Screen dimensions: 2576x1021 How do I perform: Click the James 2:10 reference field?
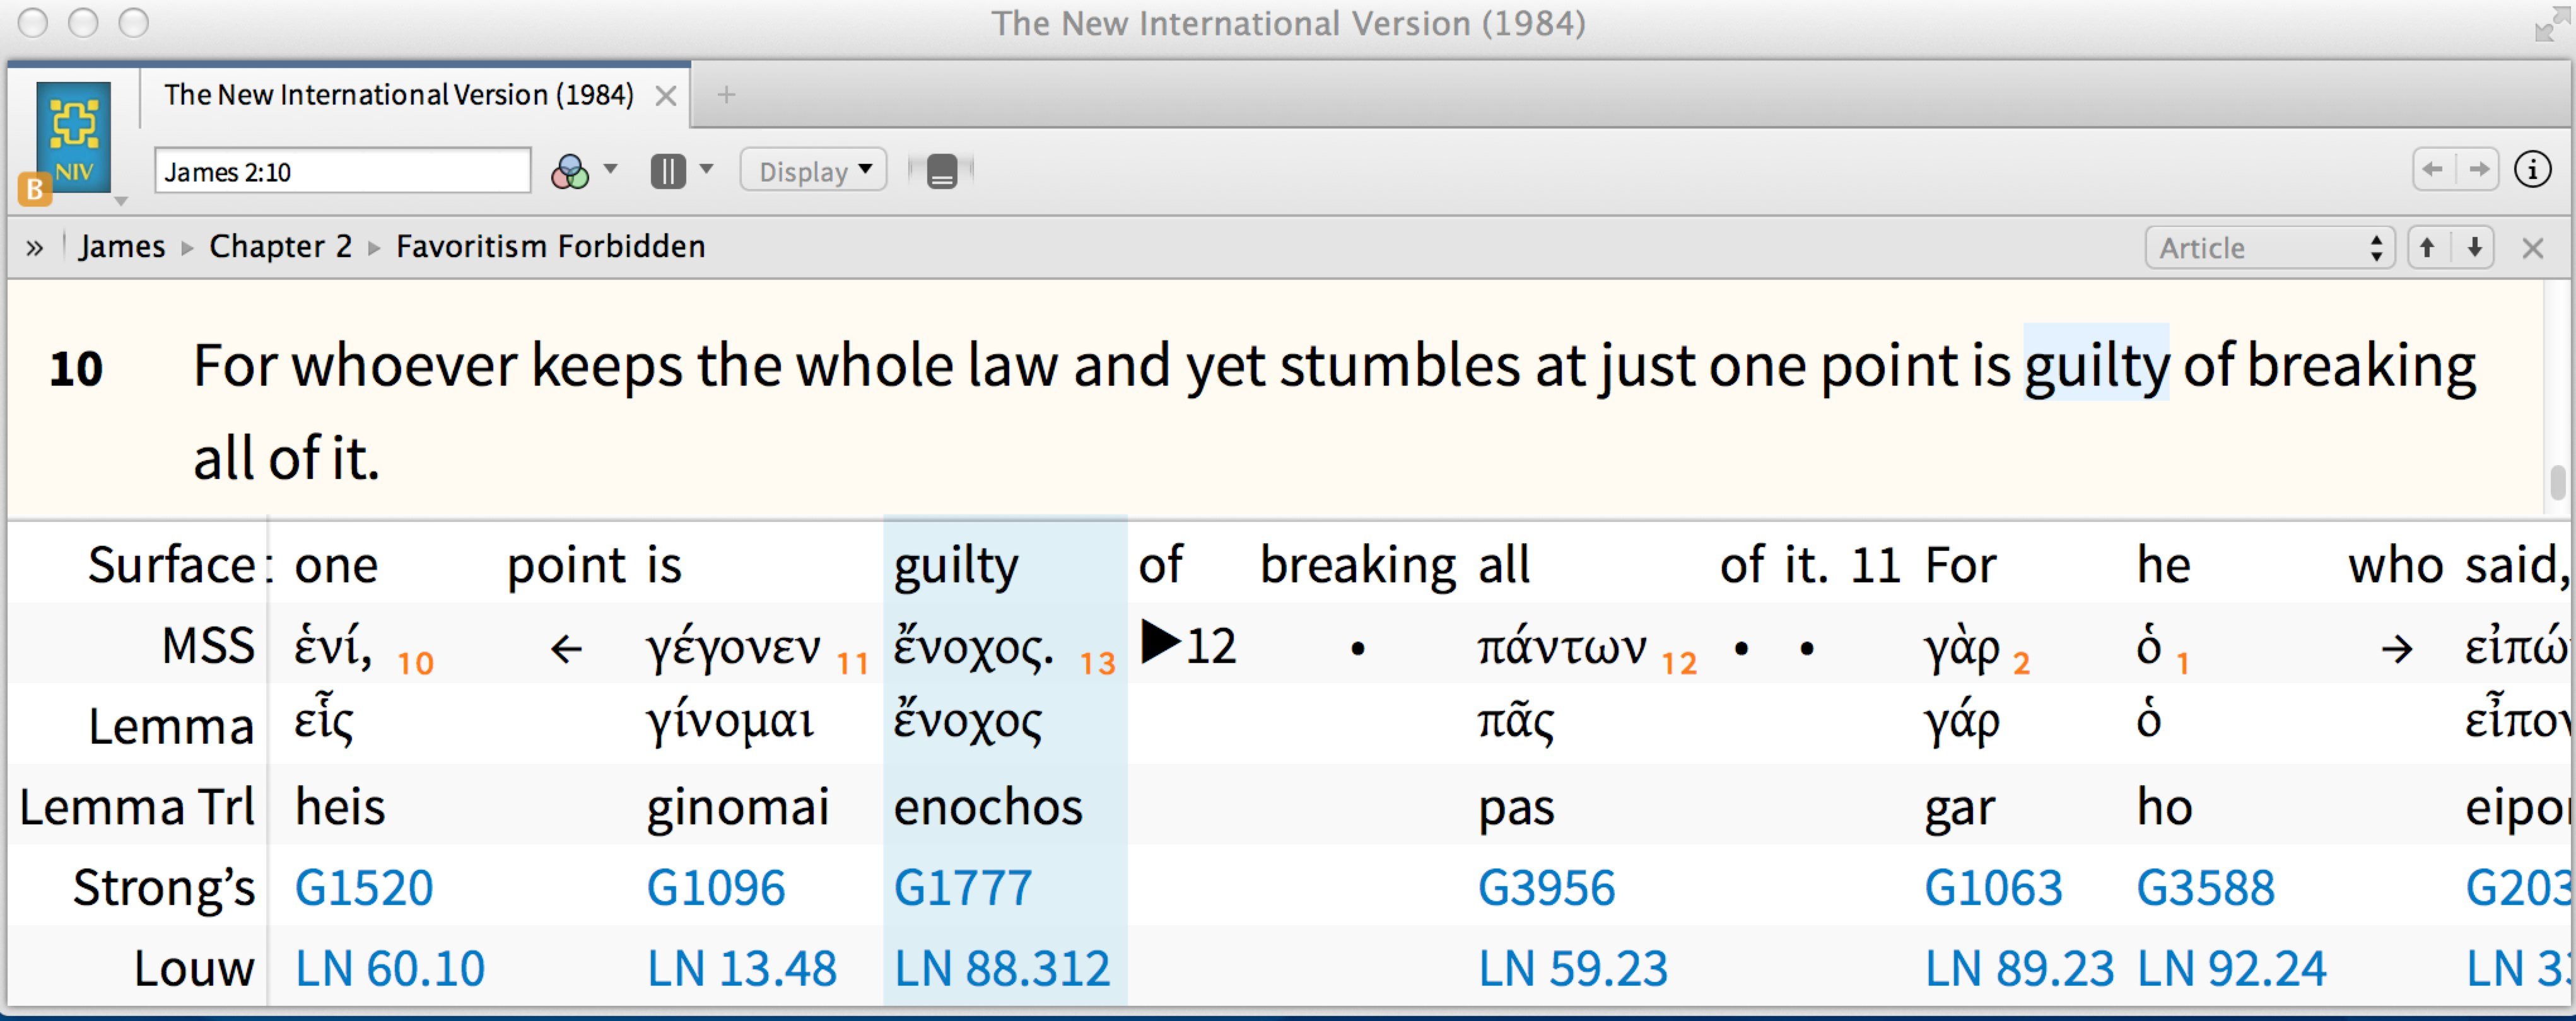342,171
